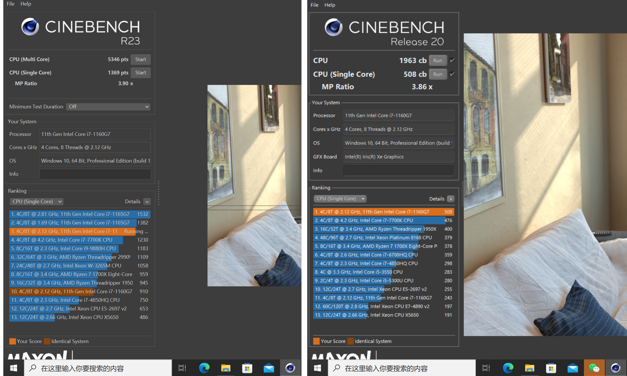Open the Windows Start menu in left taskbar
The height and width of the screenshot is (376, 627).
(x=14, y=368)
